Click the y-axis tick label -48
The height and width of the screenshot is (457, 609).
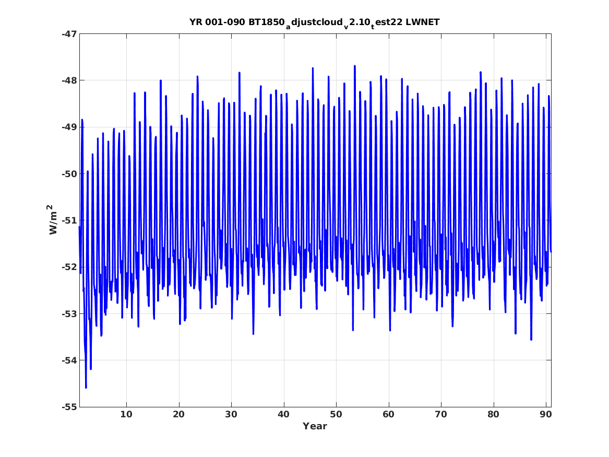(69, 80)
